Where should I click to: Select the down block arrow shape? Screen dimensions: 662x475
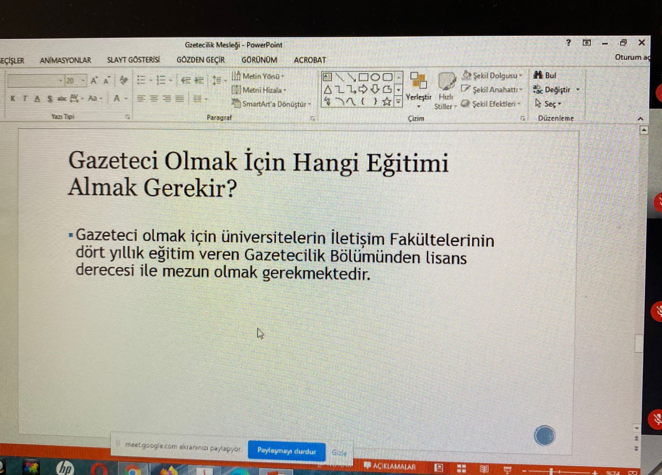[x=375, y=89]
